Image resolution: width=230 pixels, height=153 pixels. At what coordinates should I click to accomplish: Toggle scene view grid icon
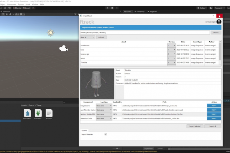21,14
